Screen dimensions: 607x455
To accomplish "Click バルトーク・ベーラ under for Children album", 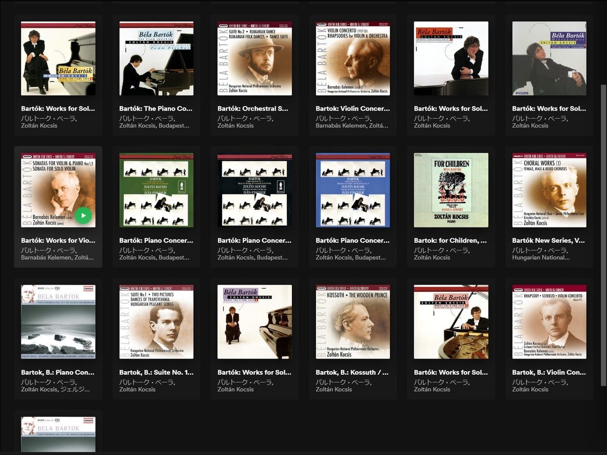I will pyautogui.click(x=442, y=250).
